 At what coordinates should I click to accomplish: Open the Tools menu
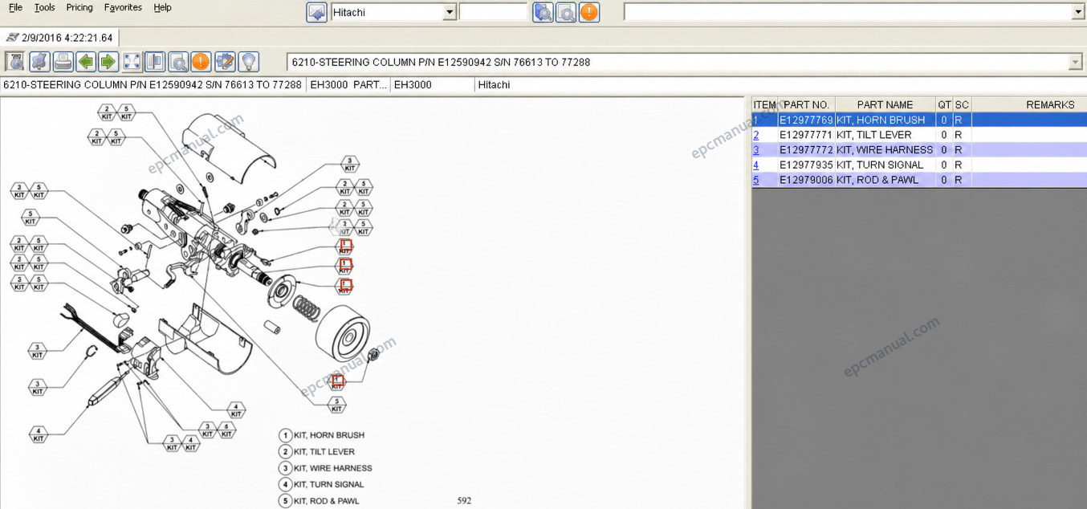pos(45,7)
